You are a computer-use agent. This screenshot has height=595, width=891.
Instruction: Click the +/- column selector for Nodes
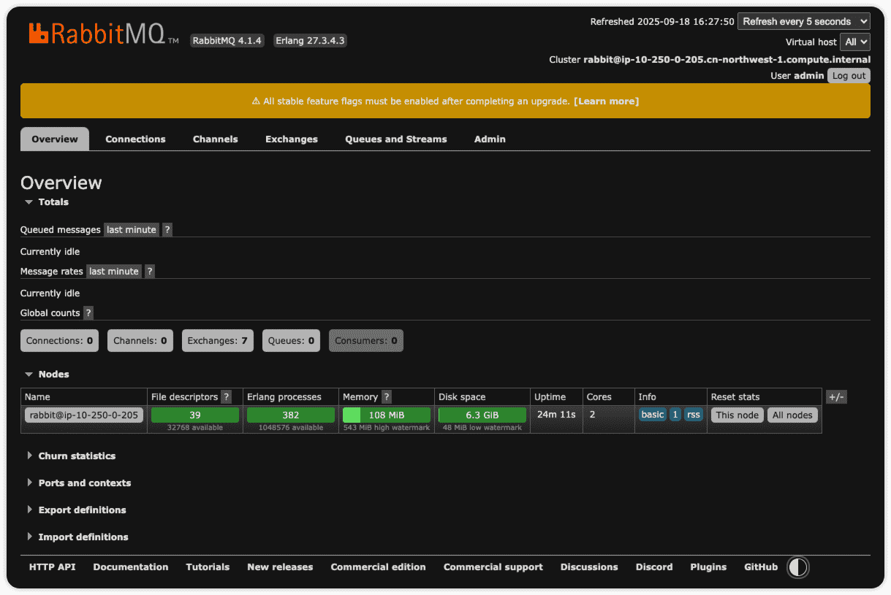pos(836,397)
